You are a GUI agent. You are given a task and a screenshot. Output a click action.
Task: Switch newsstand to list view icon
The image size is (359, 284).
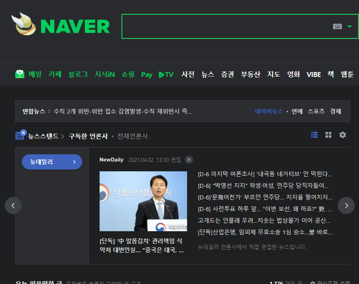pos(314,135)
